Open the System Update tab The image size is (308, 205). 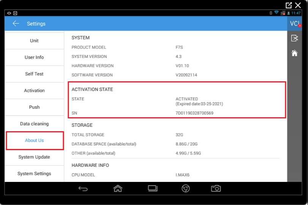34,157
